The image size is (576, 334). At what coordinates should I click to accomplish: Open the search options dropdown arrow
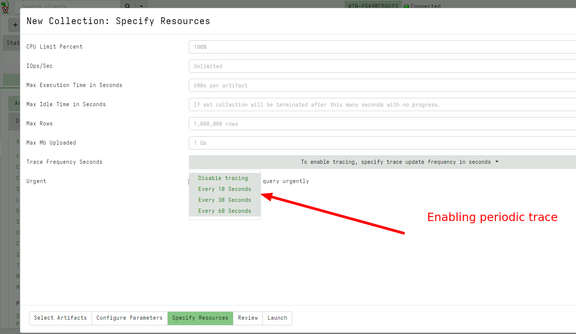(x=141, y=6)
